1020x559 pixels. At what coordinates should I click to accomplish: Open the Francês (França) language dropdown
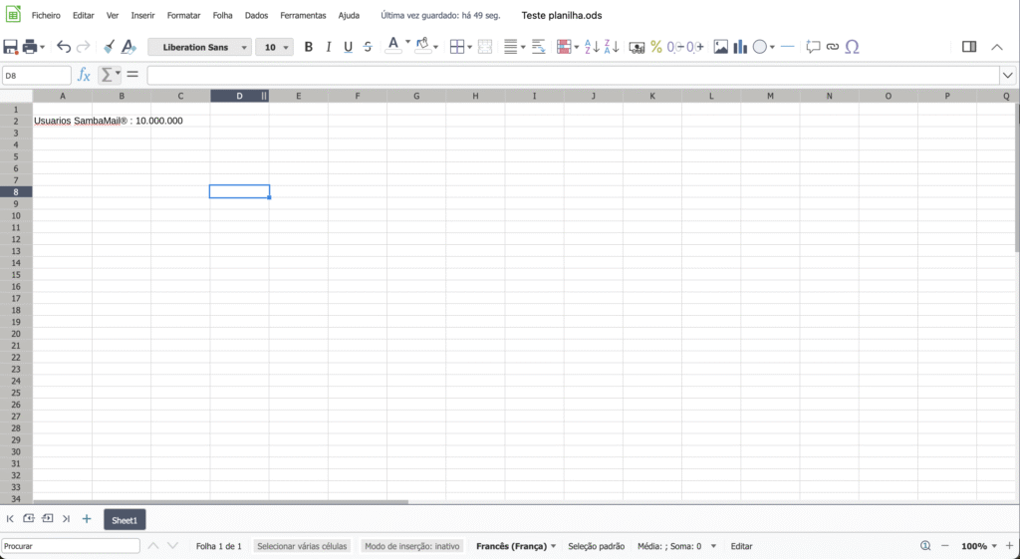click(516, 546)
